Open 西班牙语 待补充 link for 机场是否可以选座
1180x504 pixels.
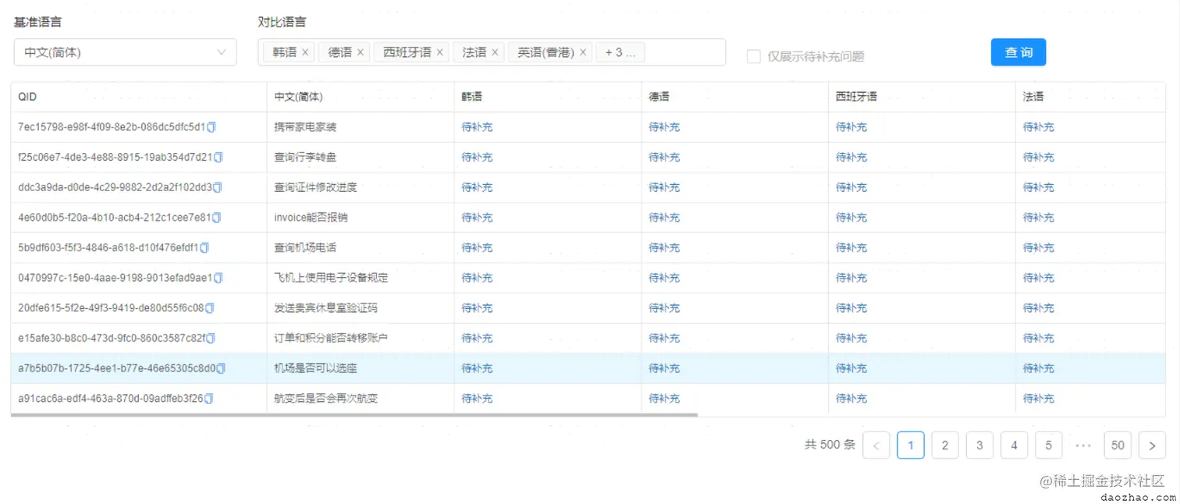pyautogui.click(x=851, y=368)
